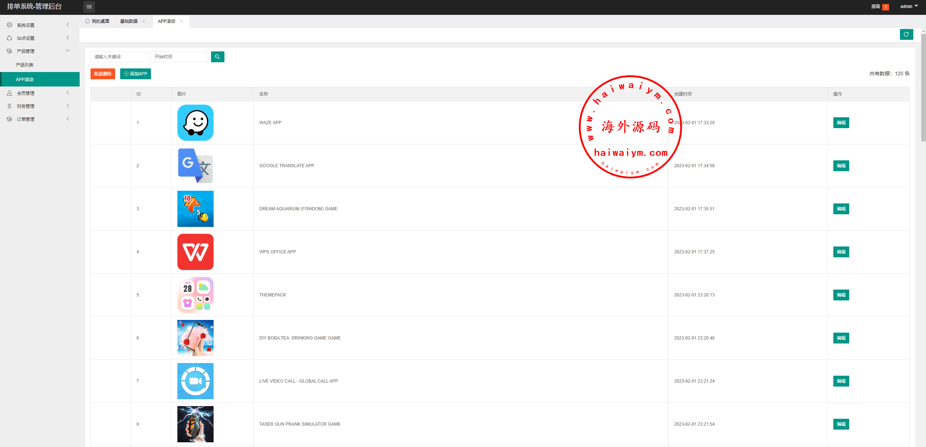Open the Waze app thumbnail image

(x=195, y=123)
